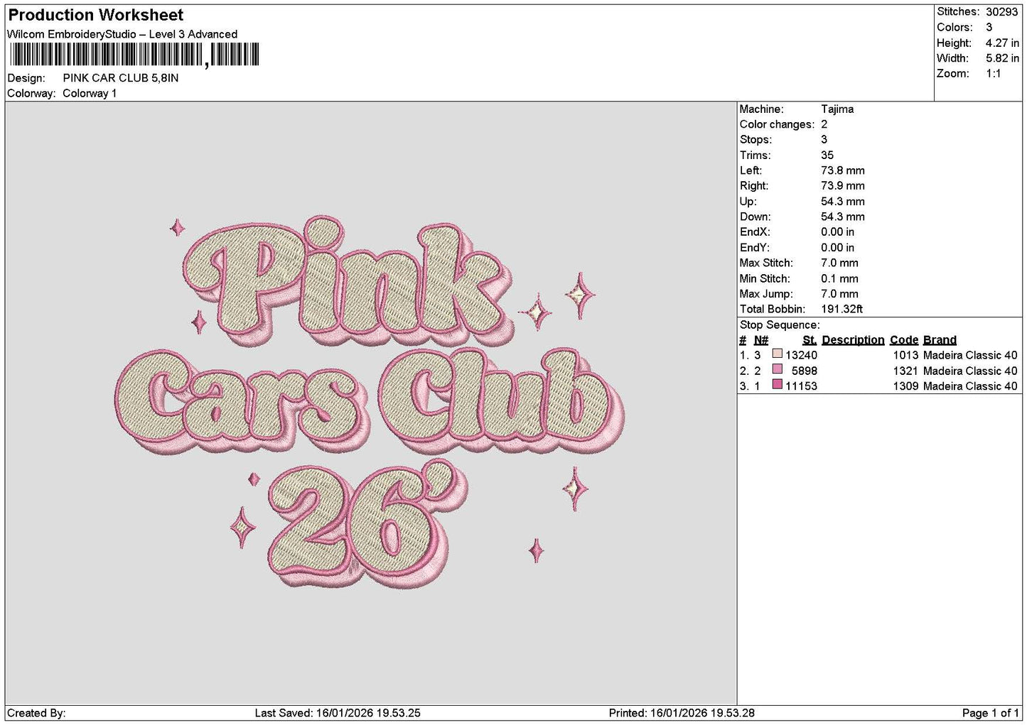Click stitch count 5898 in stop sequence
The height and width of the screenshot is (725, 1027).
pyautogui.click(x=805, y=371)
